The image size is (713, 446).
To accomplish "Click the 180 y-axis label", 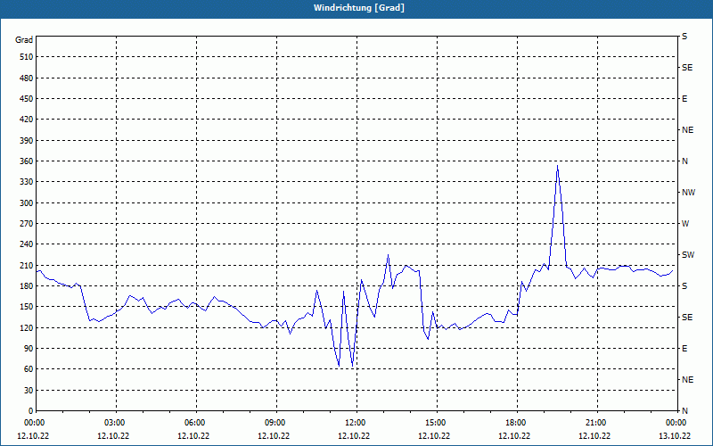I will (27, 286).
